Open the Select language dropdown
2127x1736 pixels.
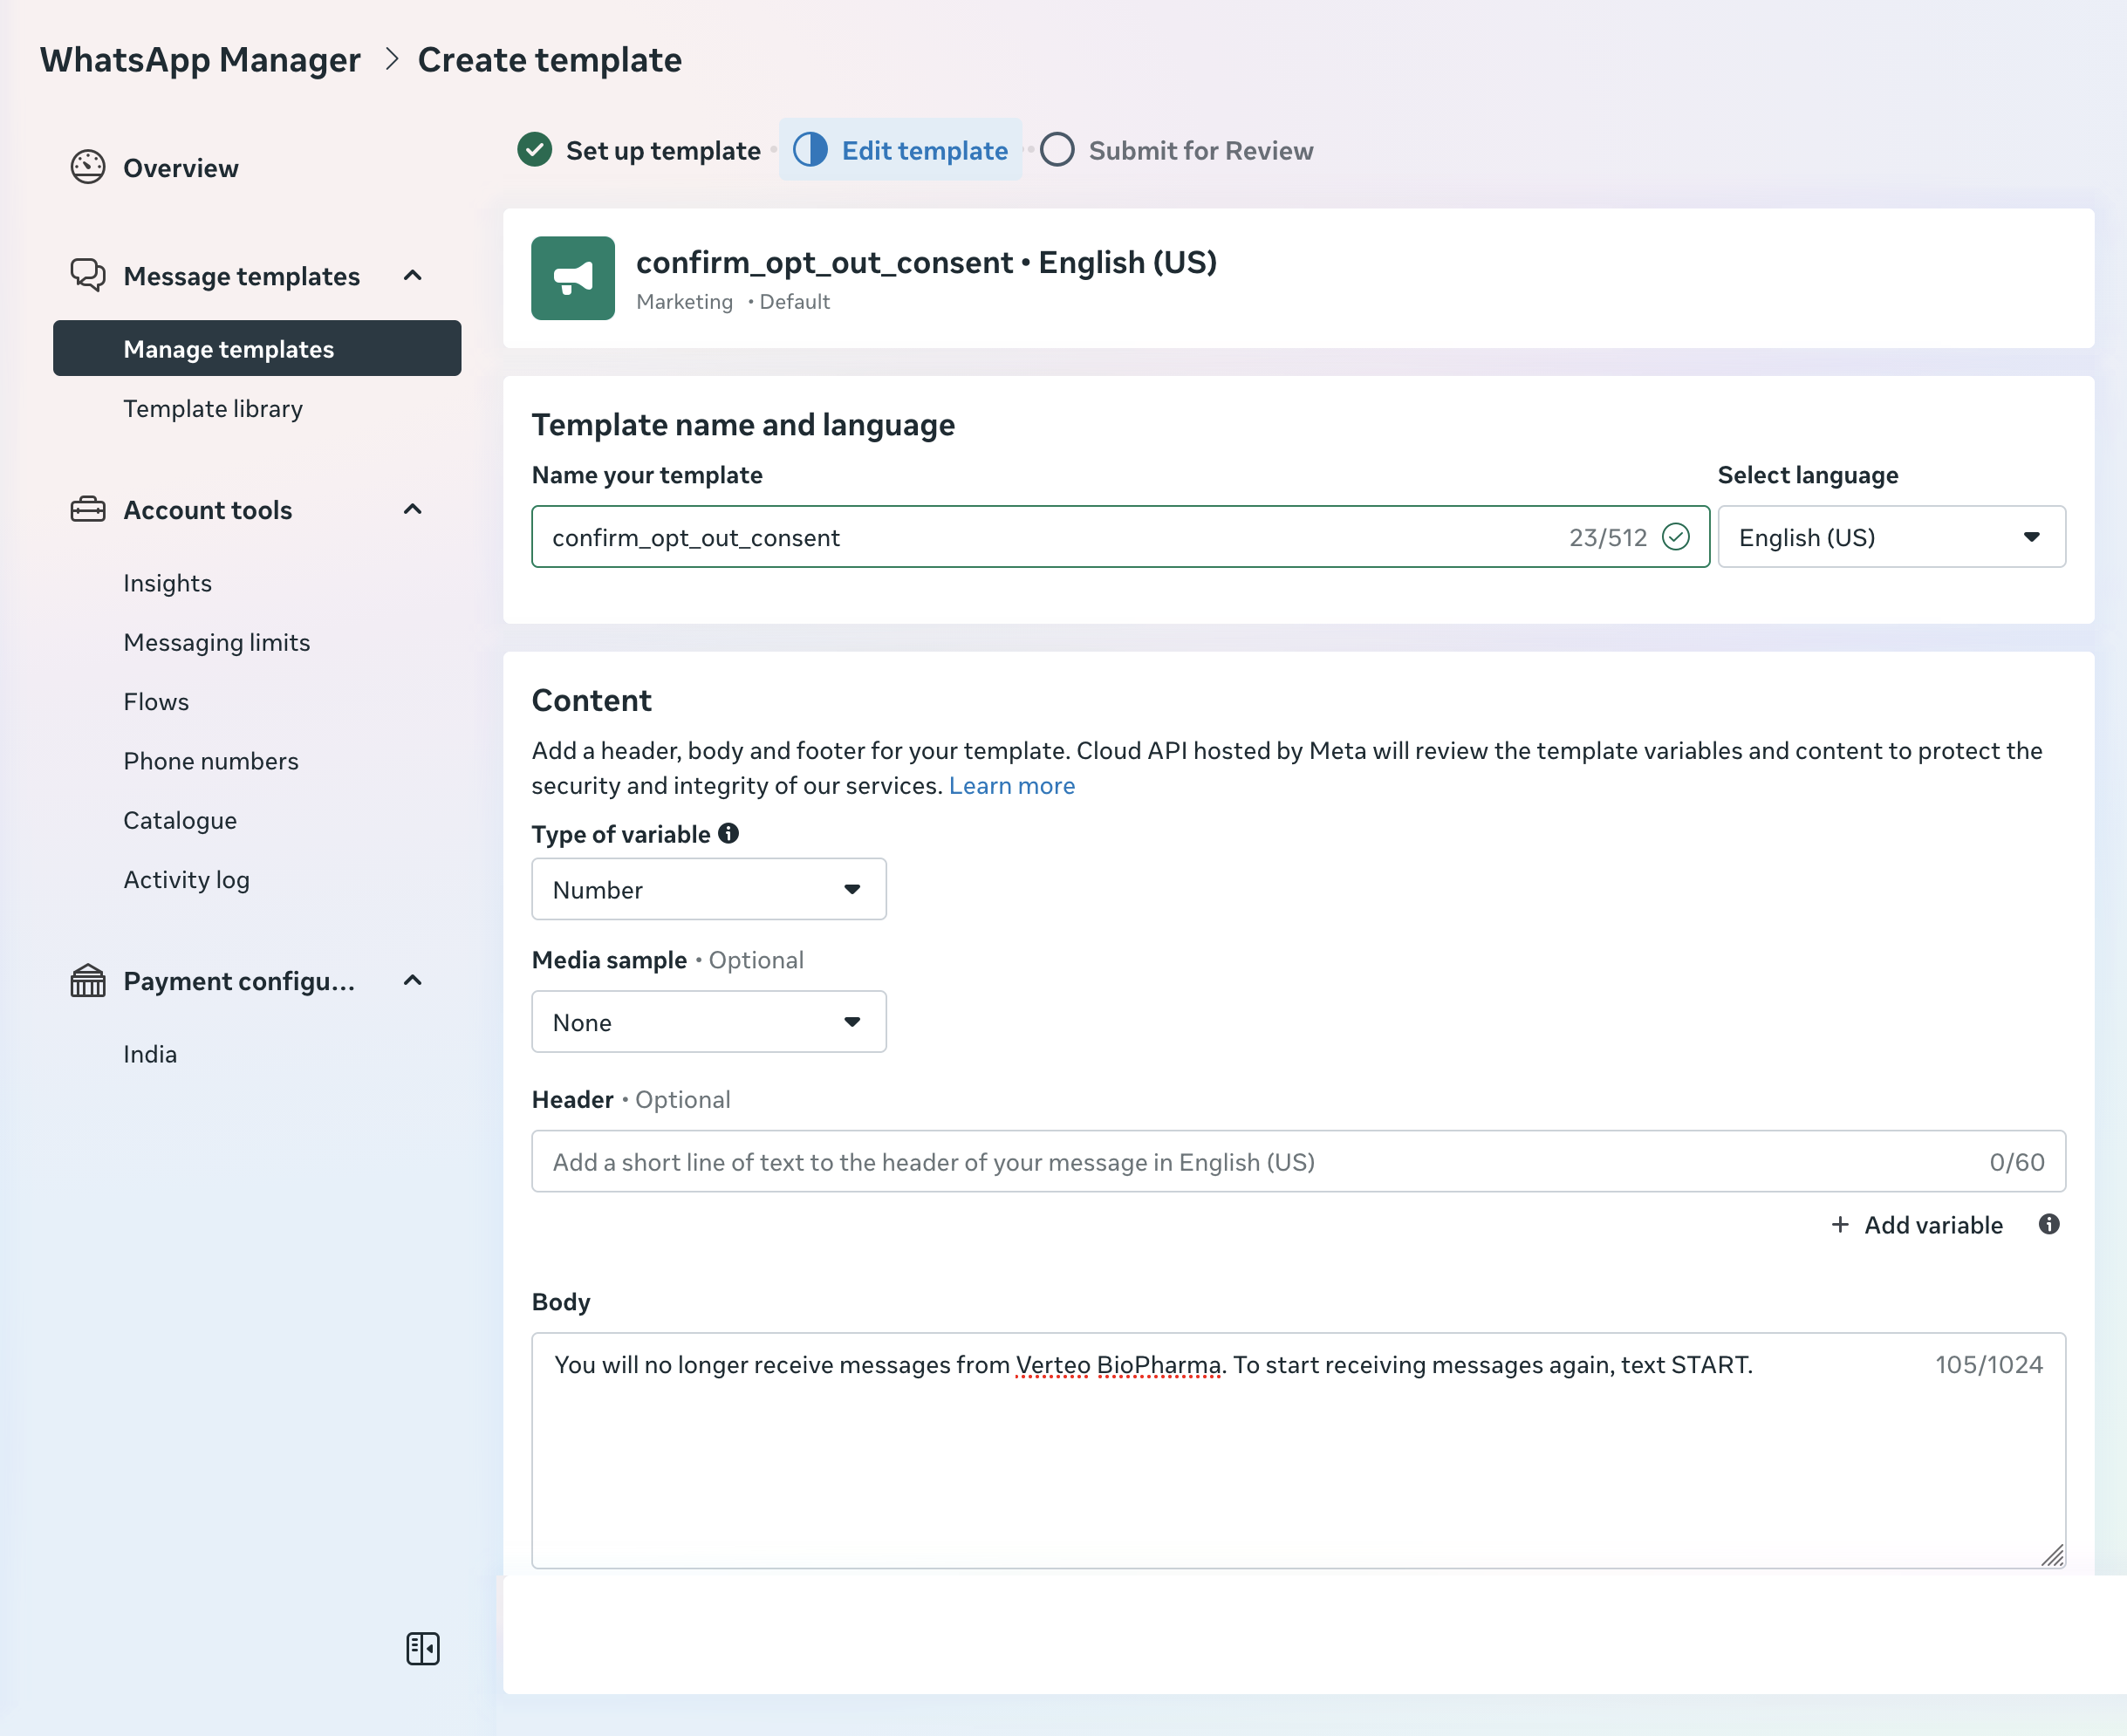coord(1891,537)
